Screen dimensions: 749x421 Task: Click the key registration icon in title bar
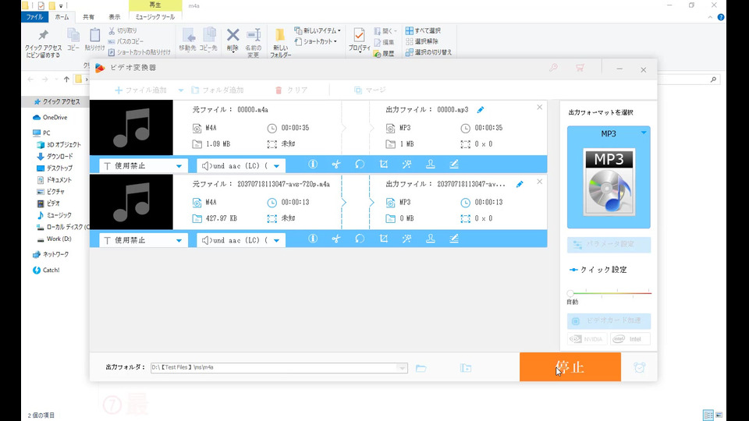click(553, 68)
